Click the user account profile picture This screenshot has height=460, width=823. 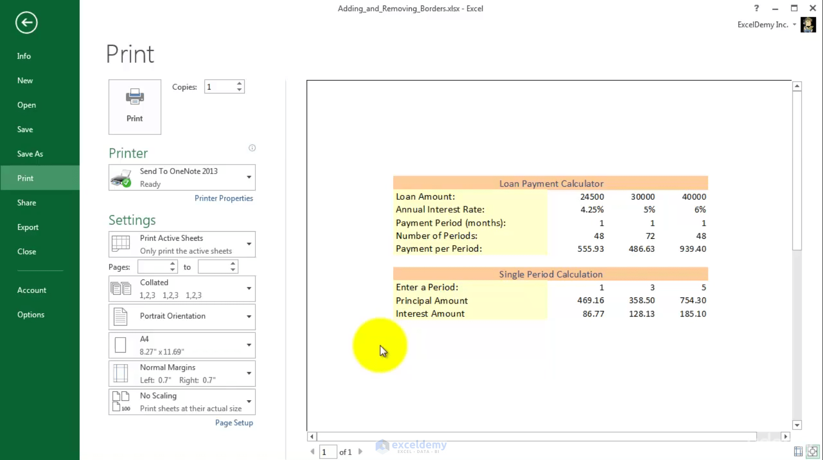coord(808,24)
